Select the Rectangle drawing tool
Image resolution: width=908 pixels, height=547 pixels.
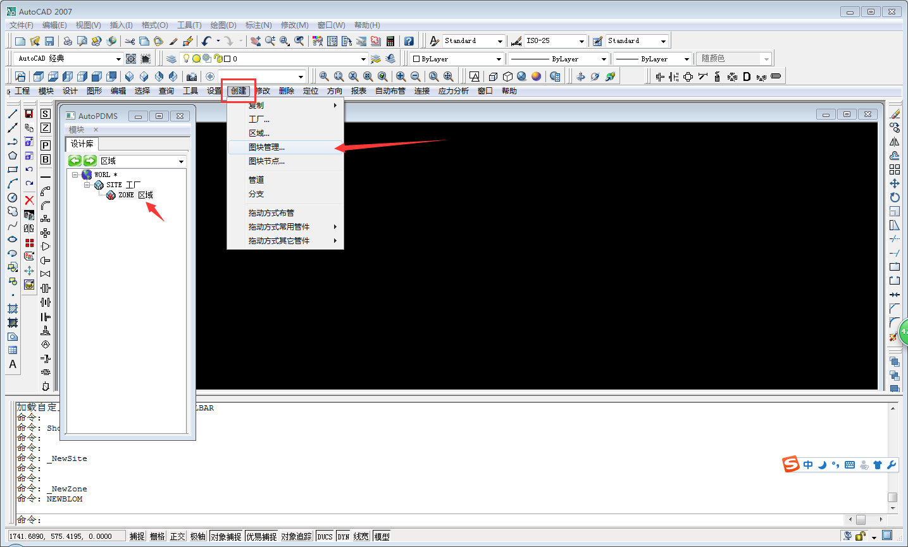pyautogui.click(x=12, y=169)
